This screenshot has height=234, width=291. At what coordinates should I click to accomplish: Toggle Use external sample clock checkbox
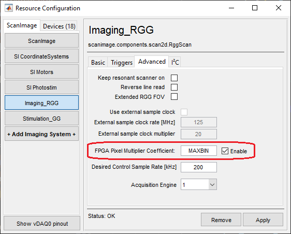(x=184, y=112)
